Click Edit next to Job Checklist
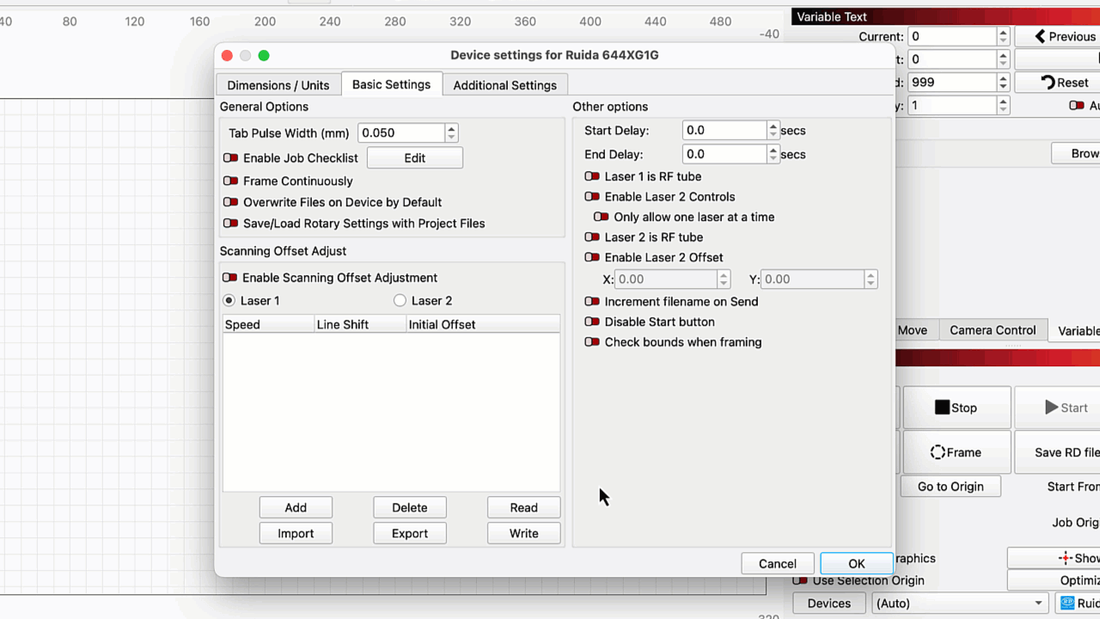1100x619 pixels. tap(414, 158)
